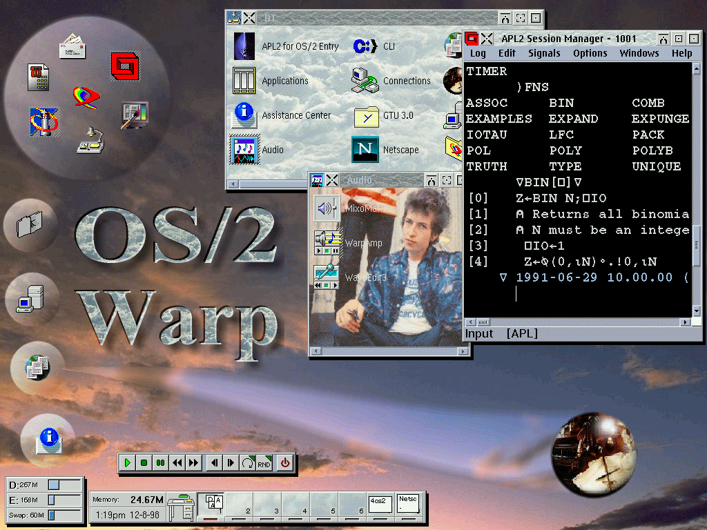Launch Netscape from the DT window
The width and height of the screenshot is (707, 530).
(x=365, y=150)
